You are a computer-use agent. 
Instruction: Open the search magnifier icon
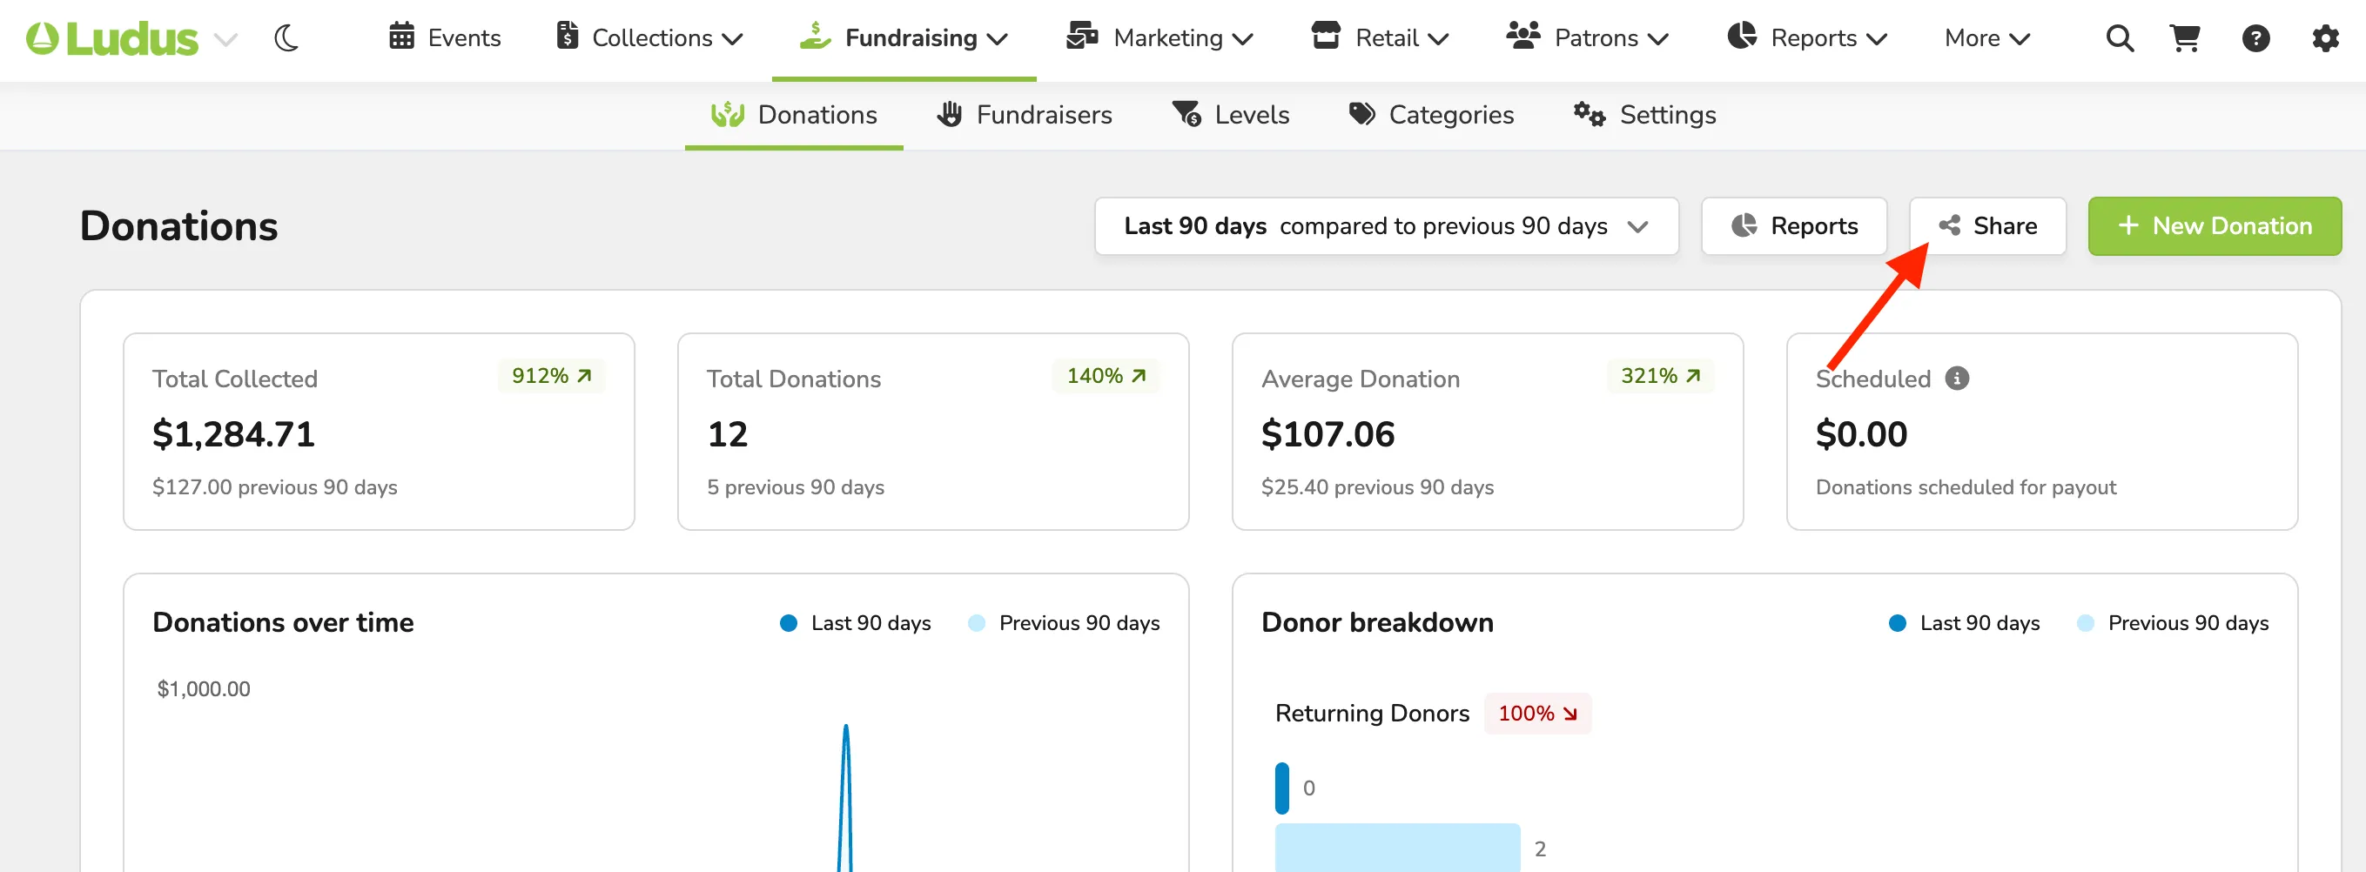[2119, 38]
